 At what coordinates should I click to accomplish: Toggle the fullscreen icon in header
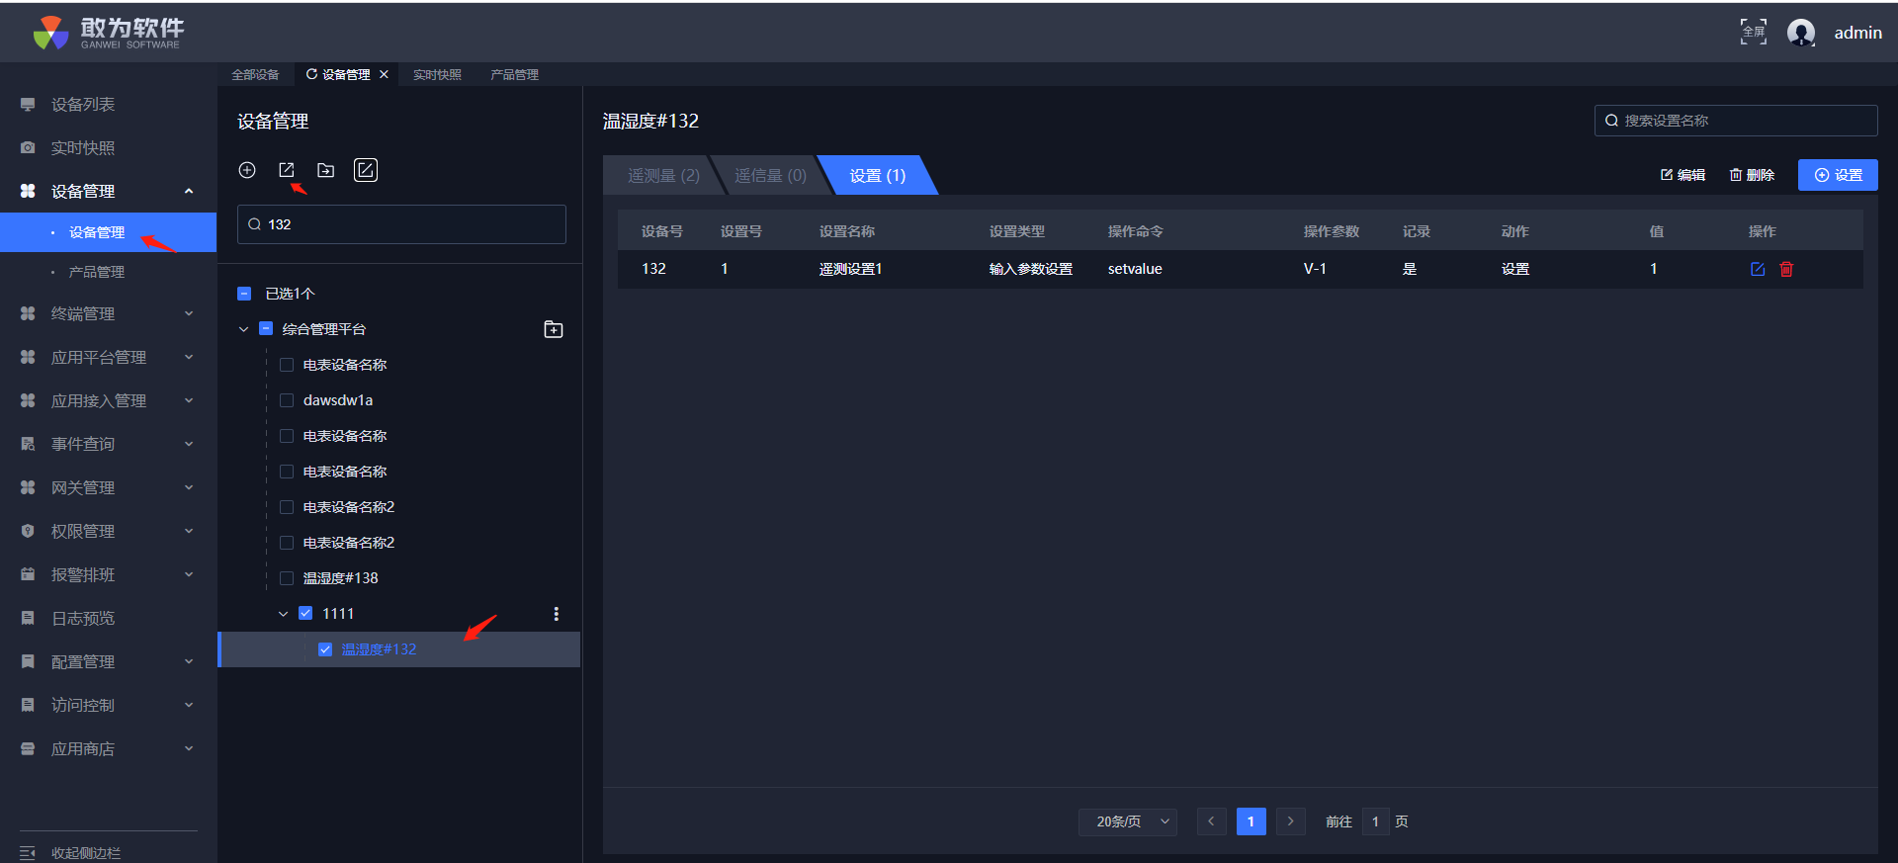click(1753, 32)
